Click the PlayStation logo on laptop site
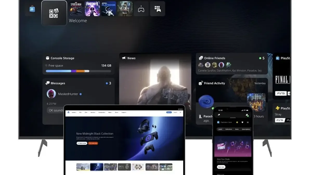This screenshot has width=312, height=175. (68, 112)
